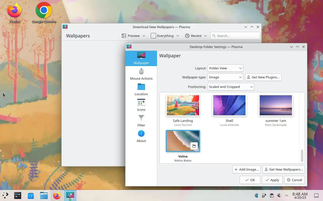Click the Risto Saukonpää author text
Viewport: 323px width, 201px height.
coord(276,125)
